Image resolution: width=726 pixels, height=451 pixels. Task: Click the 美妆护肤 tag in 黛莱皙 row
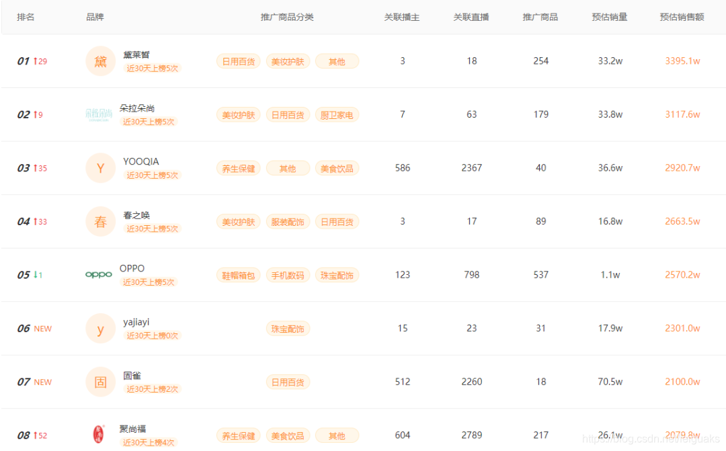pos(288,62)
